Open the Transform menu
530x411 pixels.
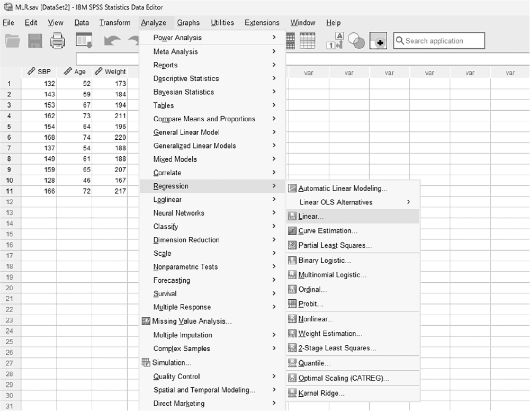point(114,23)
